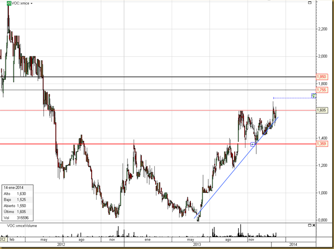This screenshot has width=334, height=249.
Task: Click the VOC:xmceVolume pane label
Action: click(x=22, y=226)
